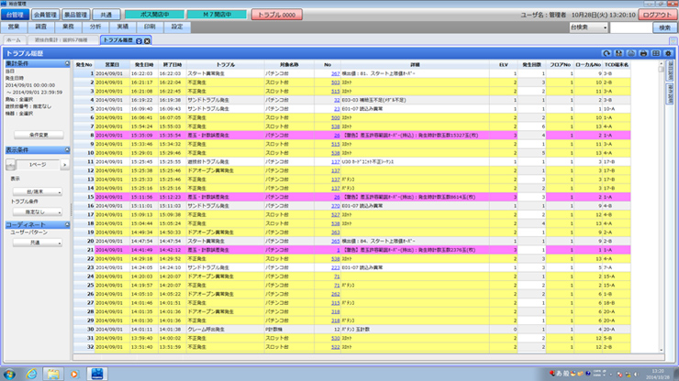Click the search text field beside 台検索

[x=630, y=27]
